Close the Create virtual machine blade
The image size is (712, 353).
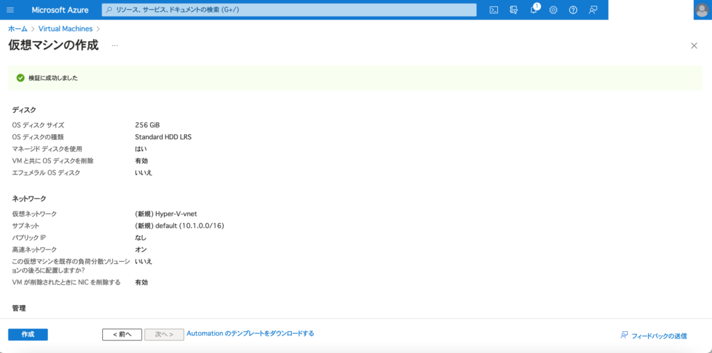(x=694, y=45)
